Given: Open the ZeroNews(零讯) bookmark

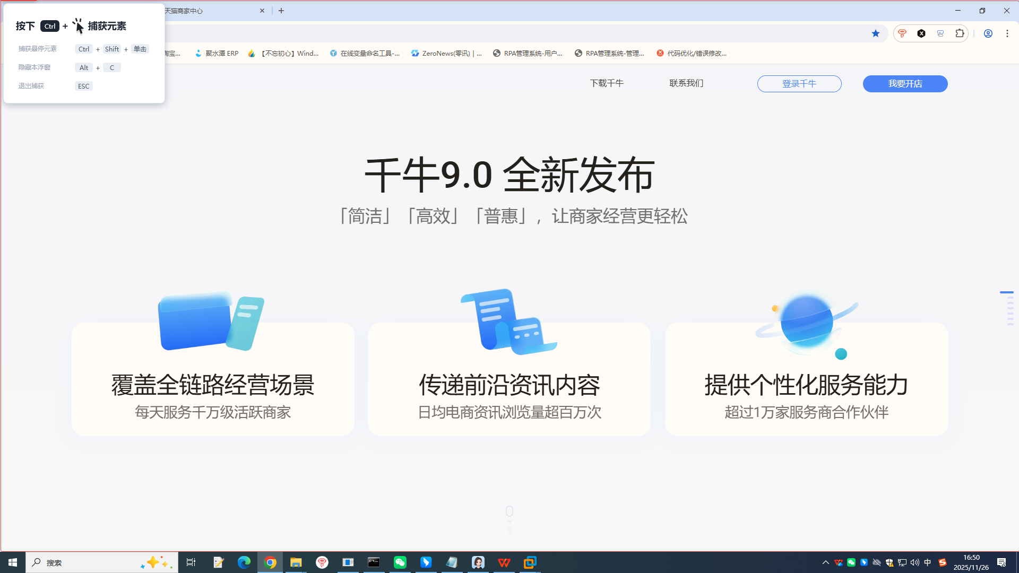Looking at the screenshot, I should pos(446,53).
